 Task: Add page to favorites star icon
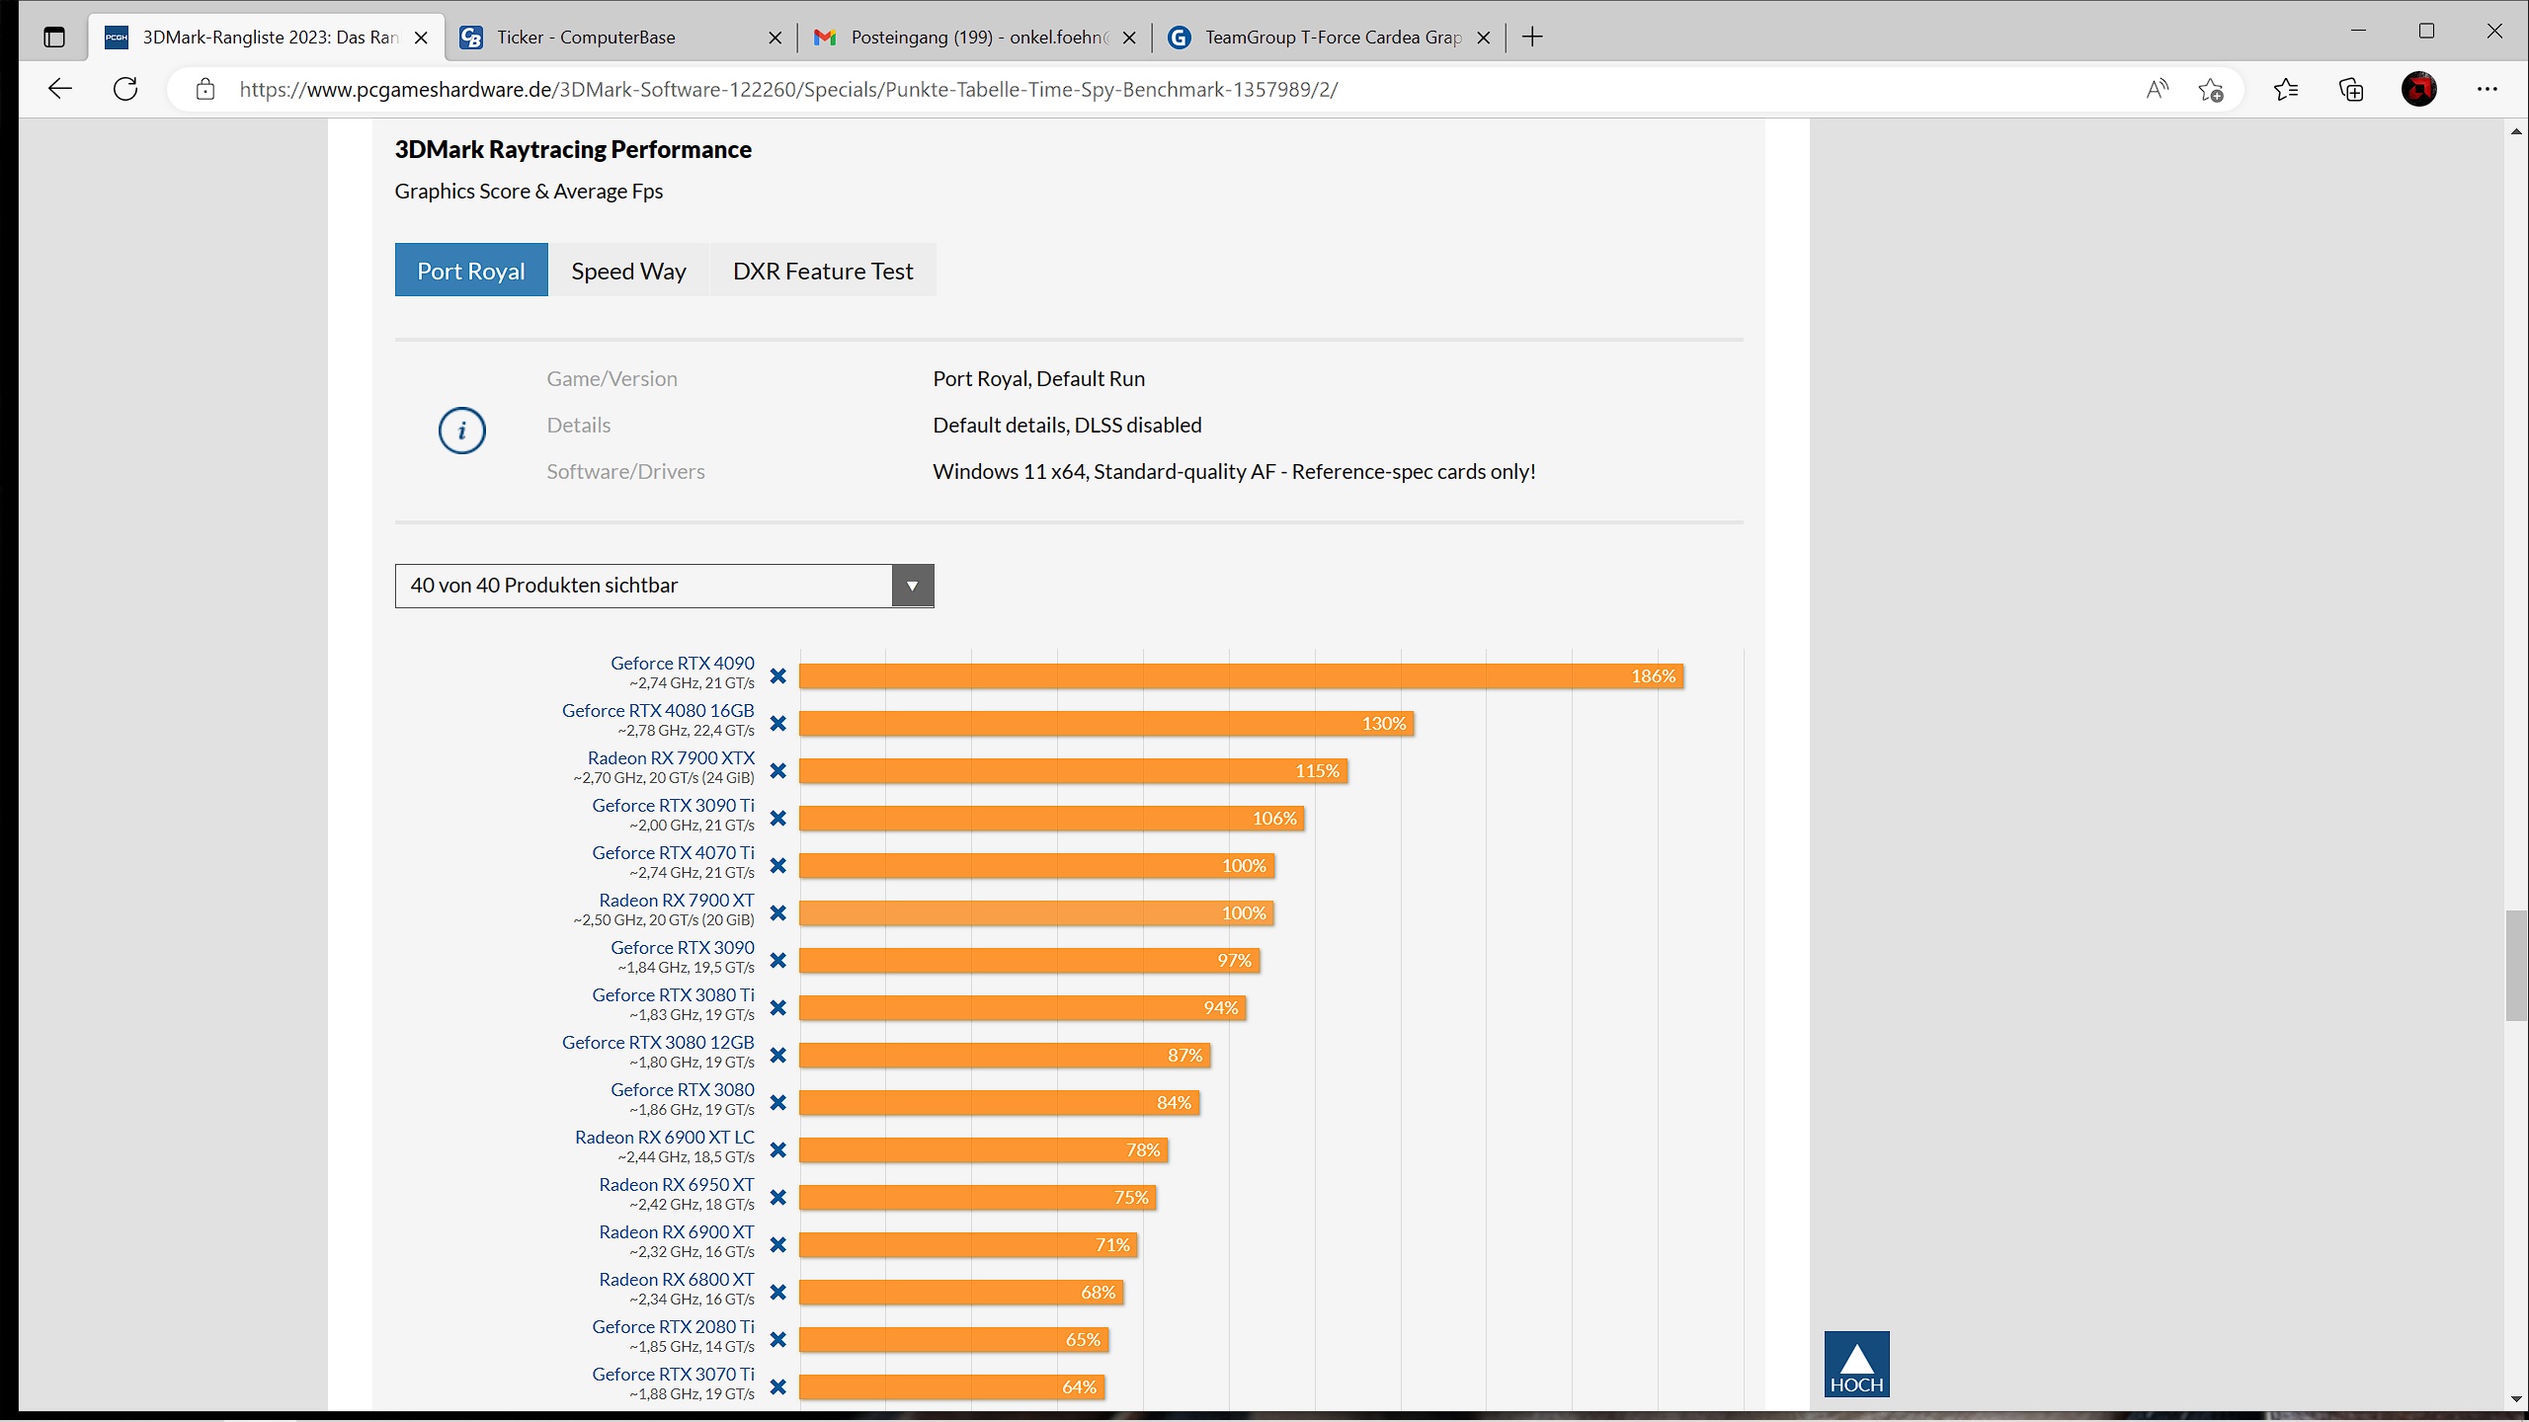coord(2211,90)
